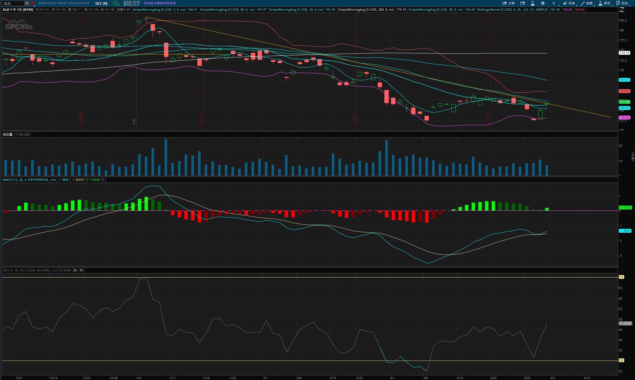Click the 47.6938 RSI axis tag
635x380 pixels.
pos(625,323)
